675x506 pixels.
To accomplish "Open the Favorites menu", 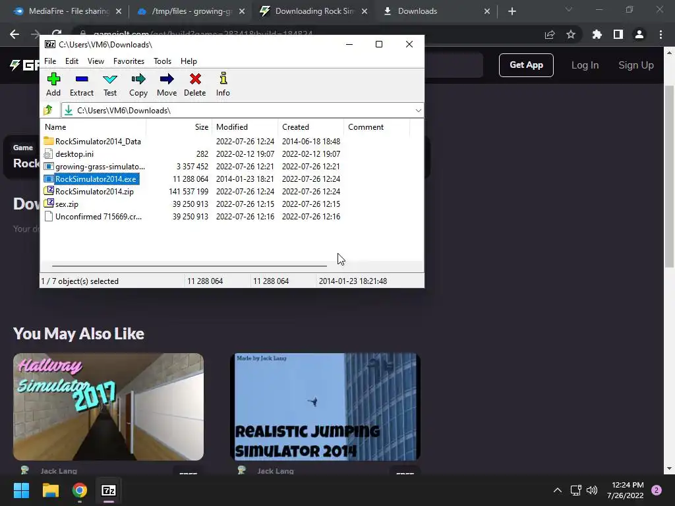I will tap(129, 61).
